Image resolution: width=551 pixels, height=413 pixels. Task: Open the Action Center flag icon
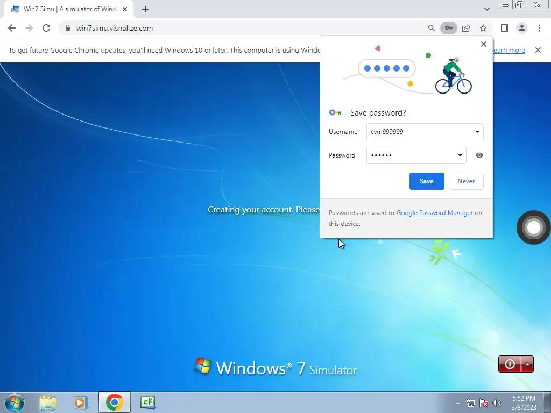(x=484, y=403)
